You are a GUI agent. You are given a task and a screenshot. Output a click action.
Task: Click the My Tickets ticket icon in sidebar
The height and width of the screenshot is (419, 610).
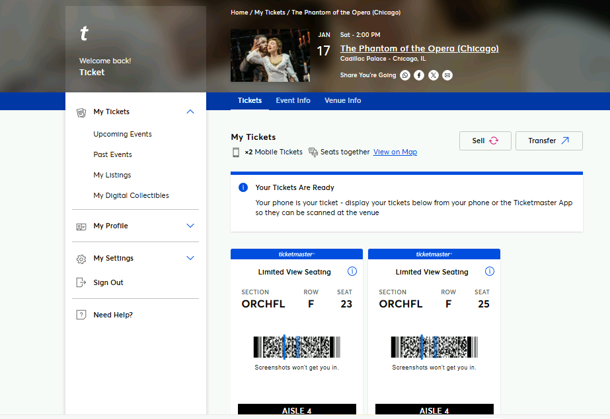pos(81,113)
